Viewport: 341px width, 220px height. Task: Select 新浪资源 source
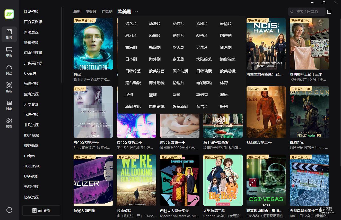31,32
